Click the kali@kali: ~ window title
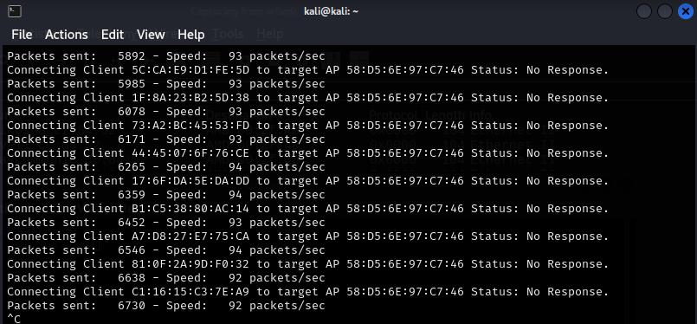This screenshot has width=697, height=324. (331, 11)
